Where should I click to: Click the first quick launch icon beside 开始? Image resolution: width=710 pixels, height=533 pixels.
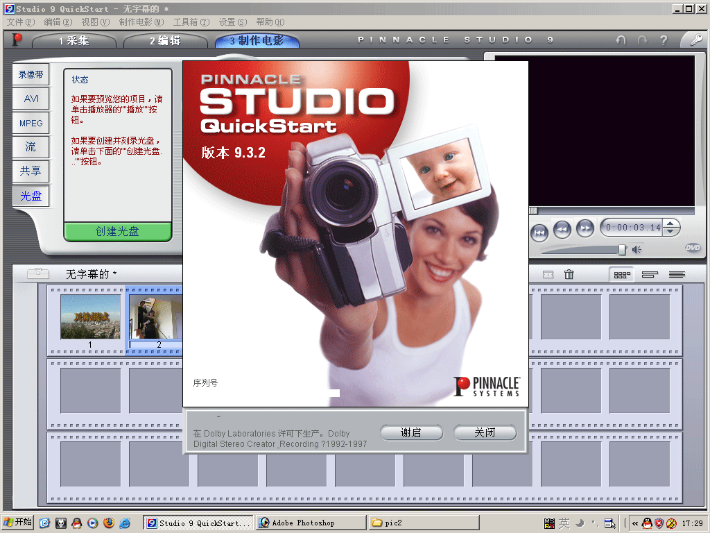[x=44, y=523]
